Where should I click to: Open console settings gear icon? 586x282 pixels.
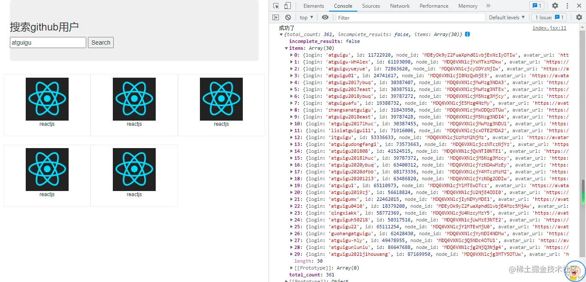coord(579,18)
